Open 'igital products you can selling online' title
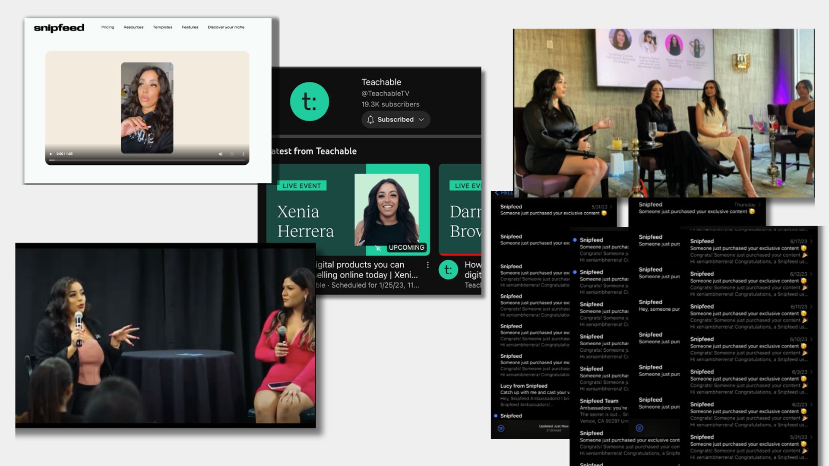 (366, 270)
